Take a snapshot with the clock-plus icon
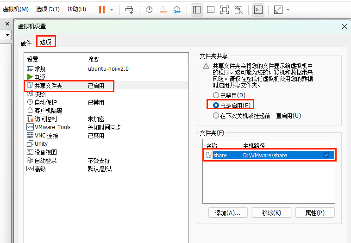Viewport: 351px width, 243px height. (149, 10)
